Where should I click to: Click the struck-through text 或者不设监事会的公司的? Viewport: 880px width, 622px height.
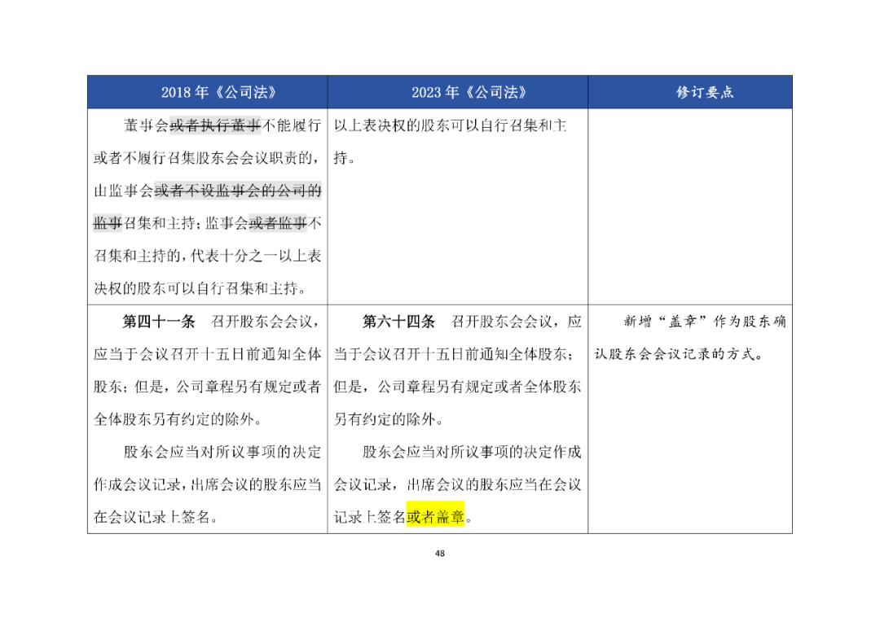click(x=238, y=191)
